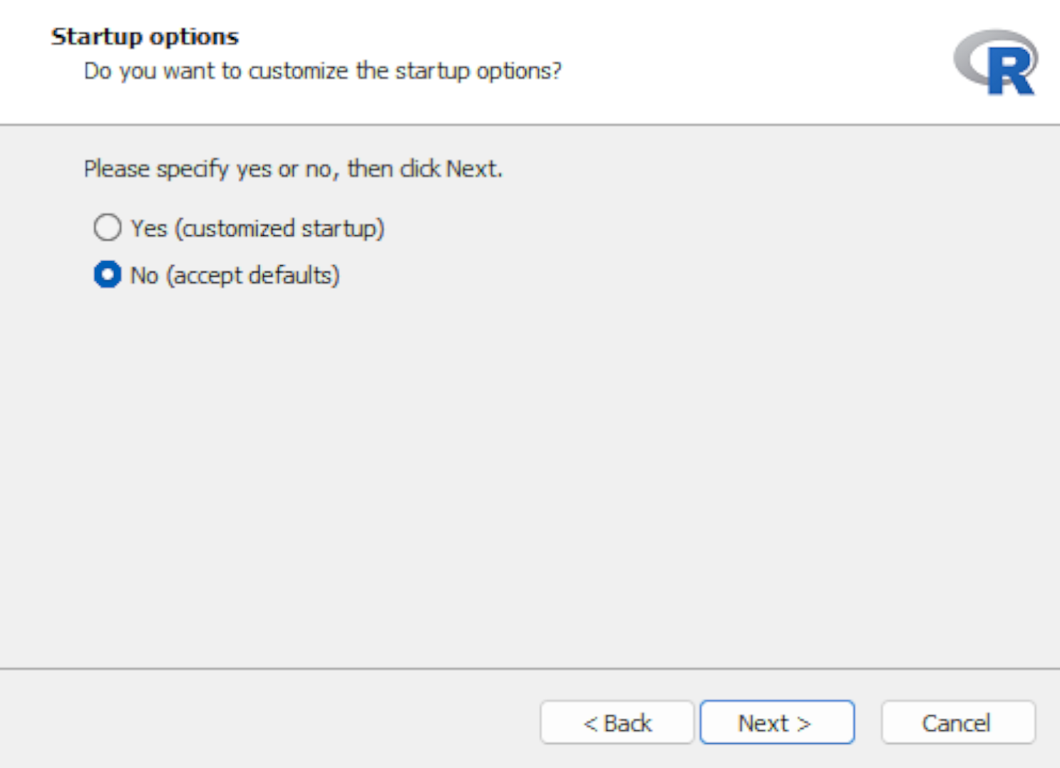The height and width of the screenshot is (768, 1060).
Task: Proceed by pressing the "Next >" button
Action: [777, 723]
